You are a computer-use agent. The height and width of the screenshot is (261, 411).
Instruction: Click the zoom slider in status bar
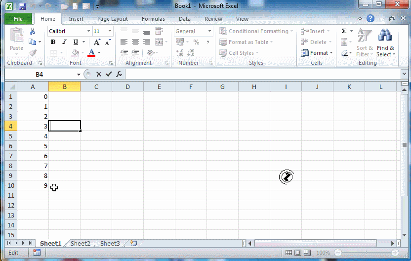(x=366, y=253)
